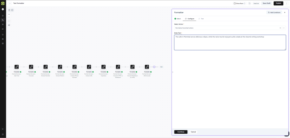Open the run history clock icon

[250, 3]
